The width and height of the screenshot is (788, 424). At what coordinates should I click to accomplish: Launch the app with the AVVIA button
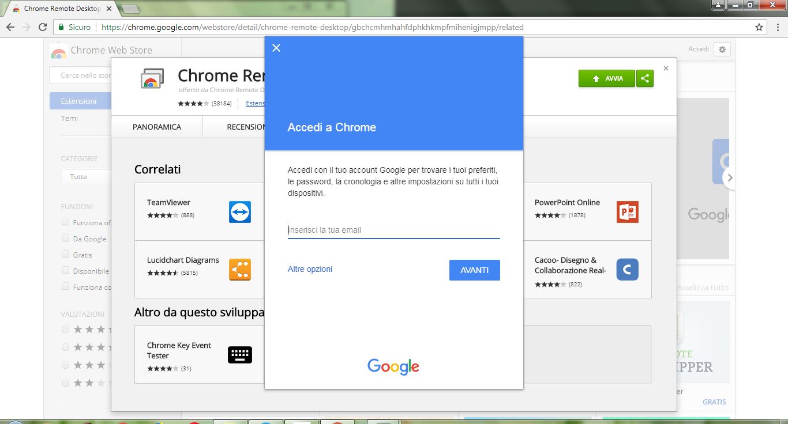[607, 78]
